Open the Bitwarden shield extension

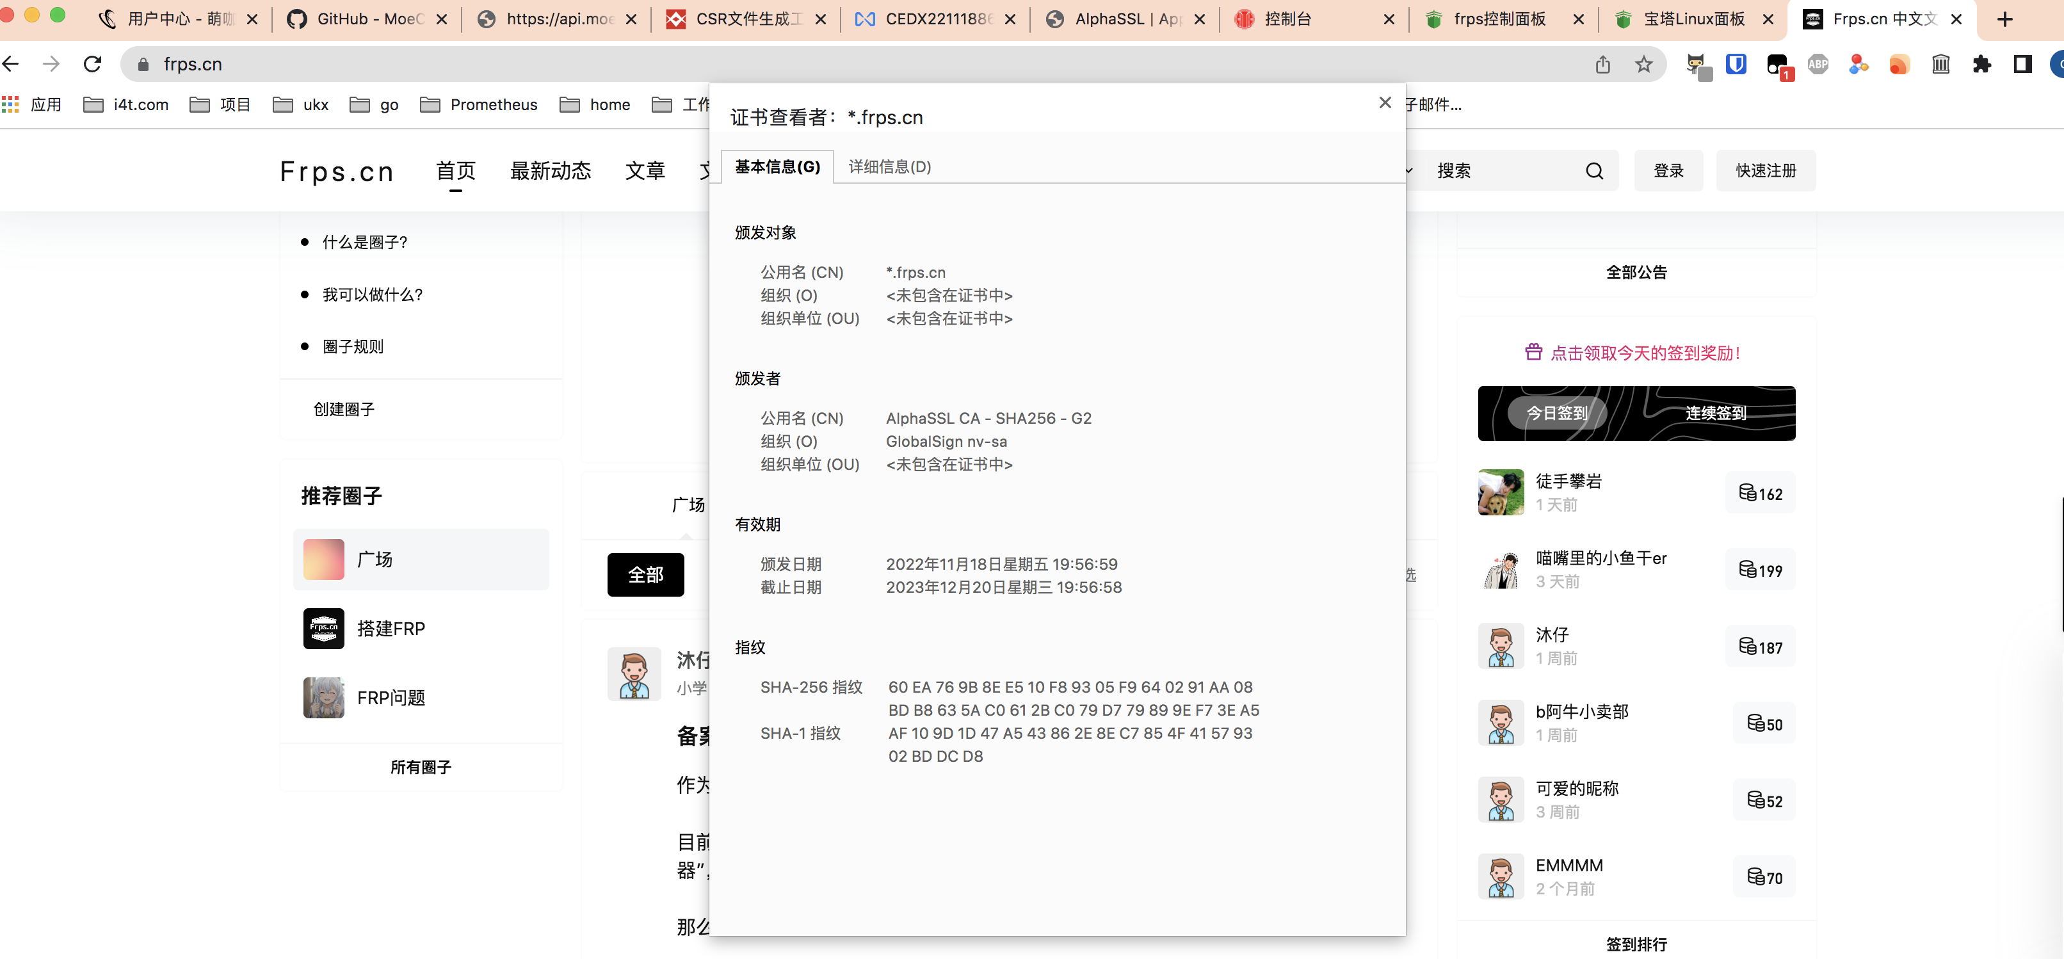tap(1736, 64)
